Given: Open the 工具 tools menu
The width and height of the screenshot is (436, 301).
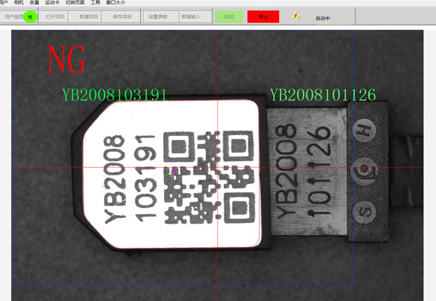Looking at the screenshot, I should 95,2.
